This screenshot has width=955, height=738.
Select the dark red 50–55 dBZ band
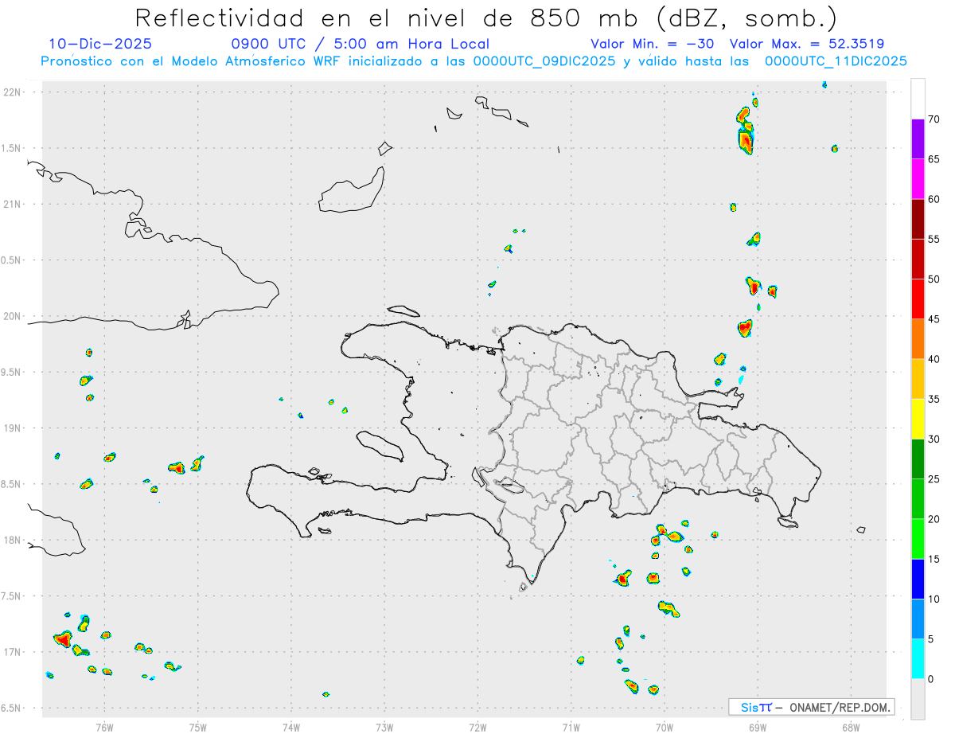tap(918, 259)
